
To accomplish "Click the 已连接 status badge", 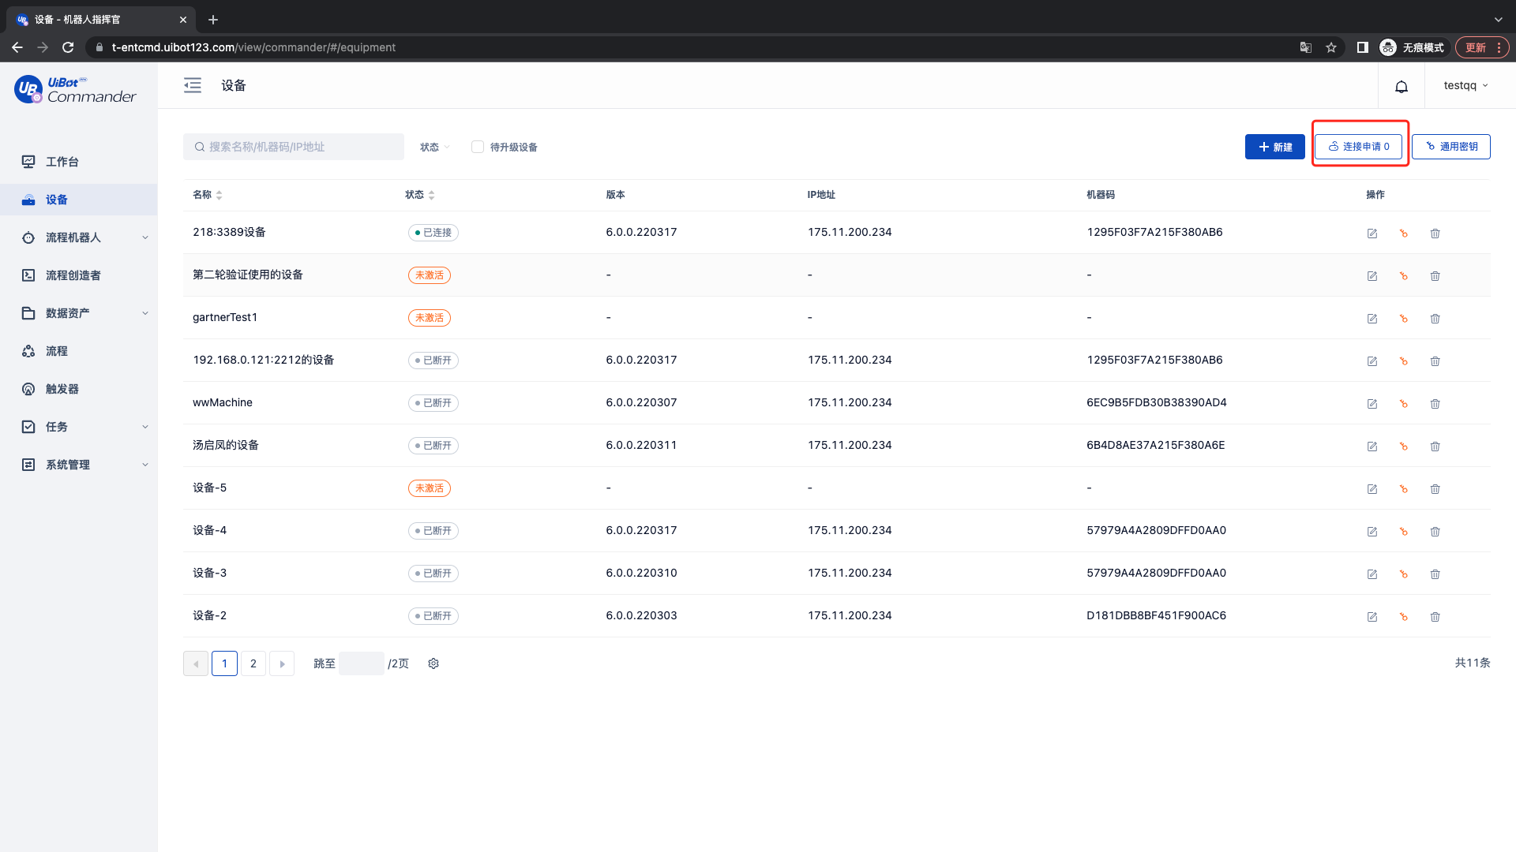I will point(433,233).
